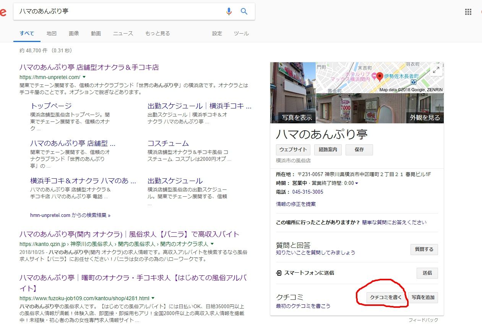Open the もっと見る menu
Viewport: 482px width, 325px height.
(157, 34)
